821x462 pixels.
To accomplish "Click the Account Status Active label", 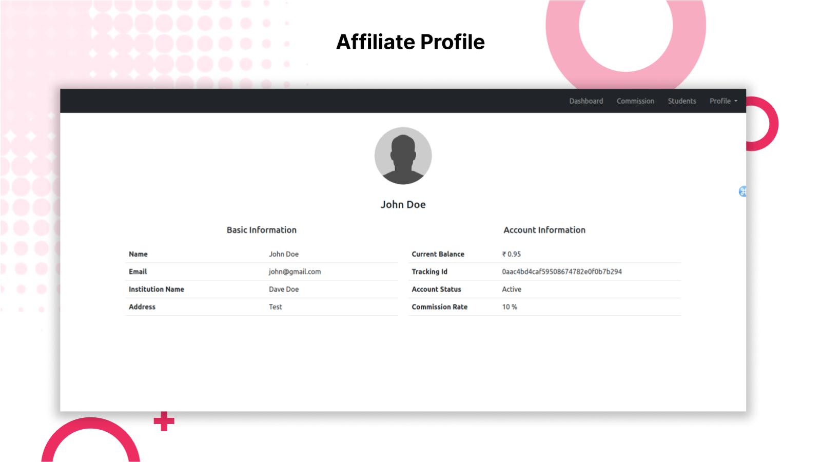I will coord(512,289).
